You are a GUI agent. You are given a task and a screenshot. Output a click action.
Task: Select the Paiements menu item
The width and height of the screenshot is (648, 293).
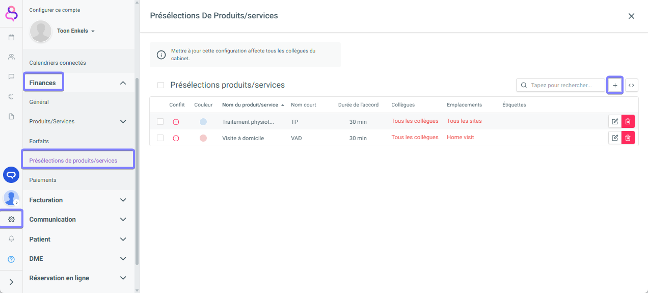click(x=43, y=180)
